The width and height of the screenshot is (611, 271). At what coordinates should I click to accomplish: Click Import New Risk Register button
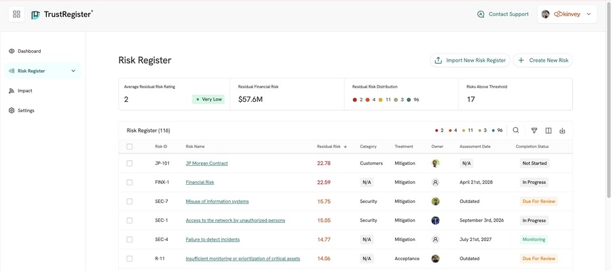point(470,60)
